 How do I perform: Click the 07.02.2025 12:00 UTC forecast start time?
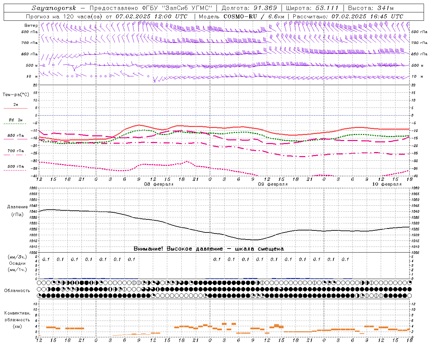click(151, 16)
